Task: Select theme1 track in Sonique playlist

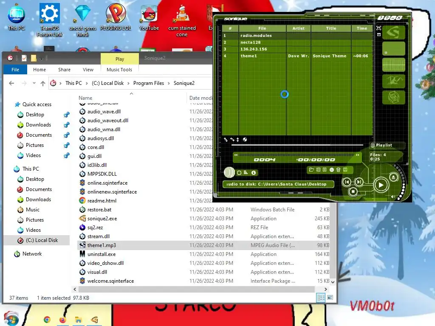Action: 297,56
